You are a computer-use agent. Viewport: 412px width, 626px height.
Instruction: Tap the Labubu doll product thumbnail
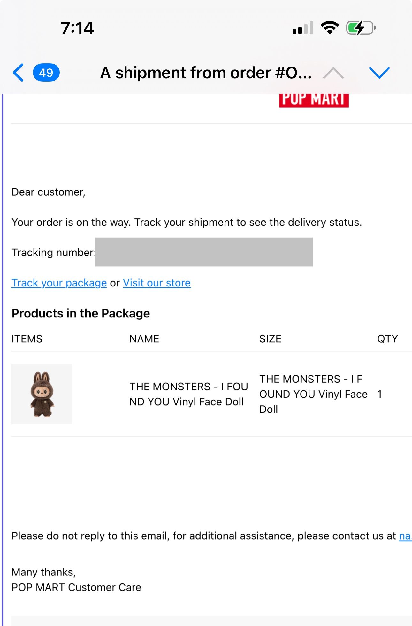42,394
